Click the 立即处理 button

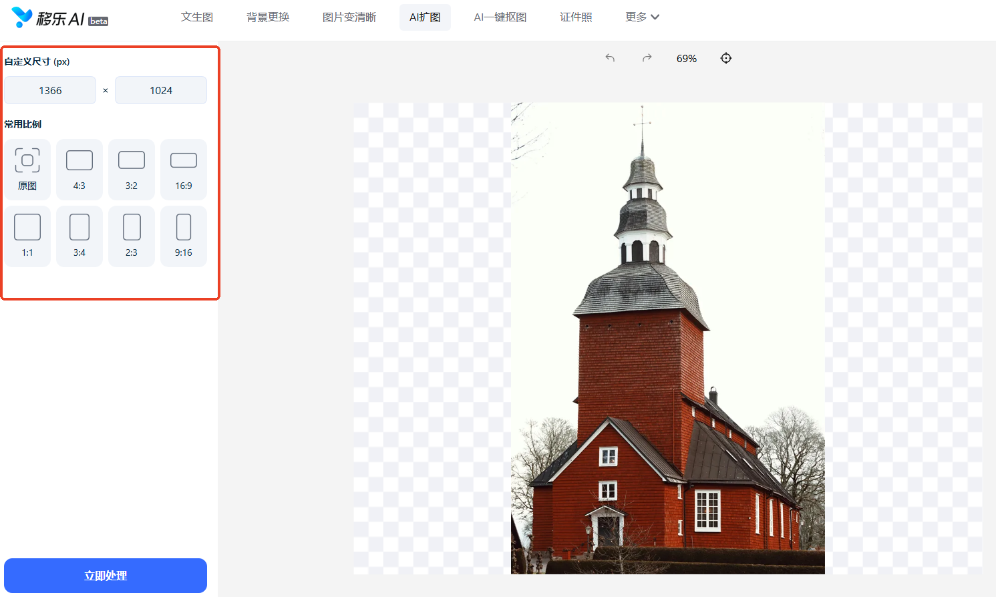[106, 576]
